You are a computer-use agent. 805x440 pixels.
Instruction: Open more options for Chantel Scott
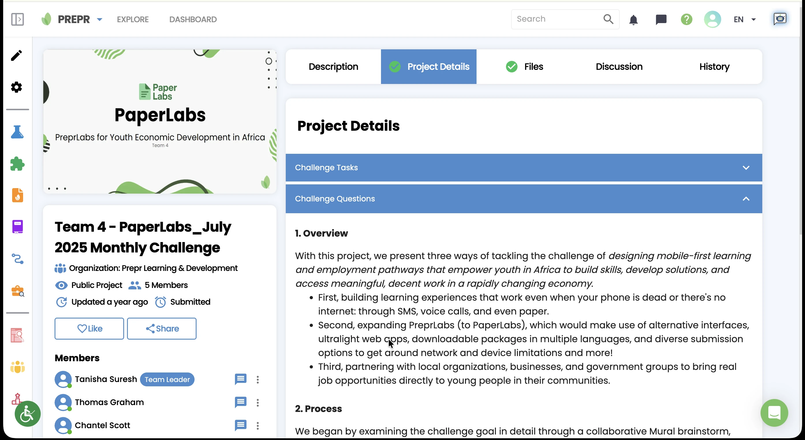(258, 426)
